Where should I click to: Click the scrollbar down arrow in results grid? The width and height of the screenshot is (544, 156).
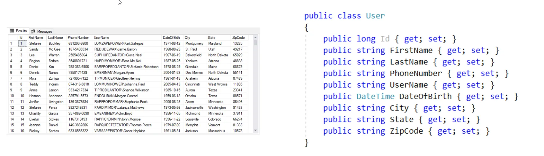[x=255, y=130]
